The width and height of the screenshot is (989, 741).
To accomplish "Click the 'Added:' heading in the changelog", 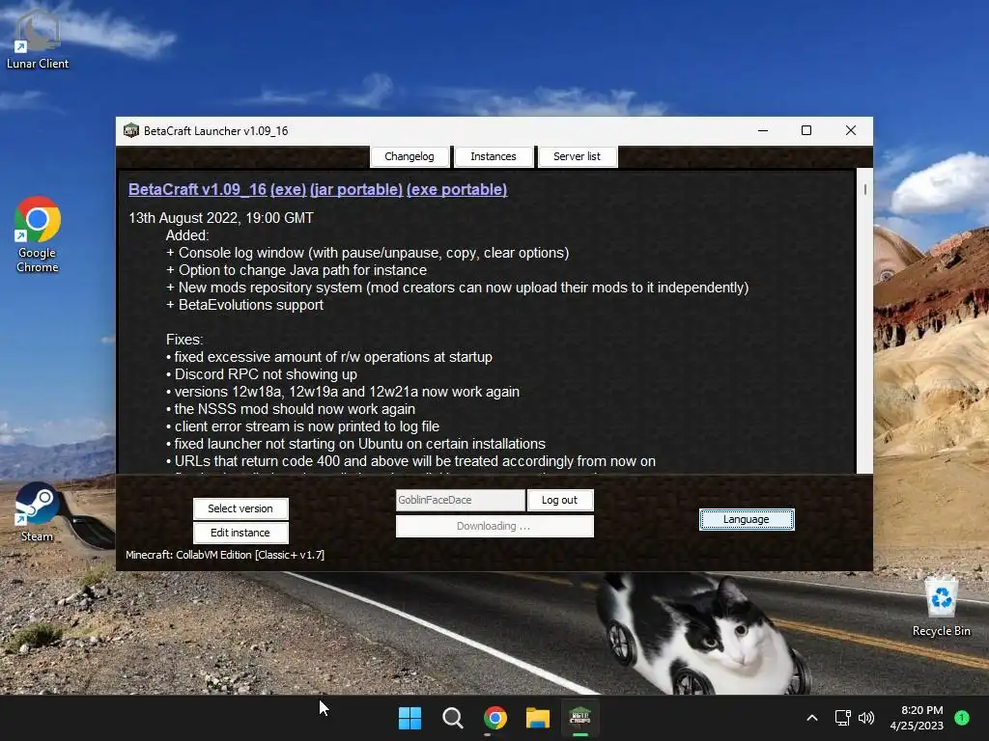I will 187,235.
